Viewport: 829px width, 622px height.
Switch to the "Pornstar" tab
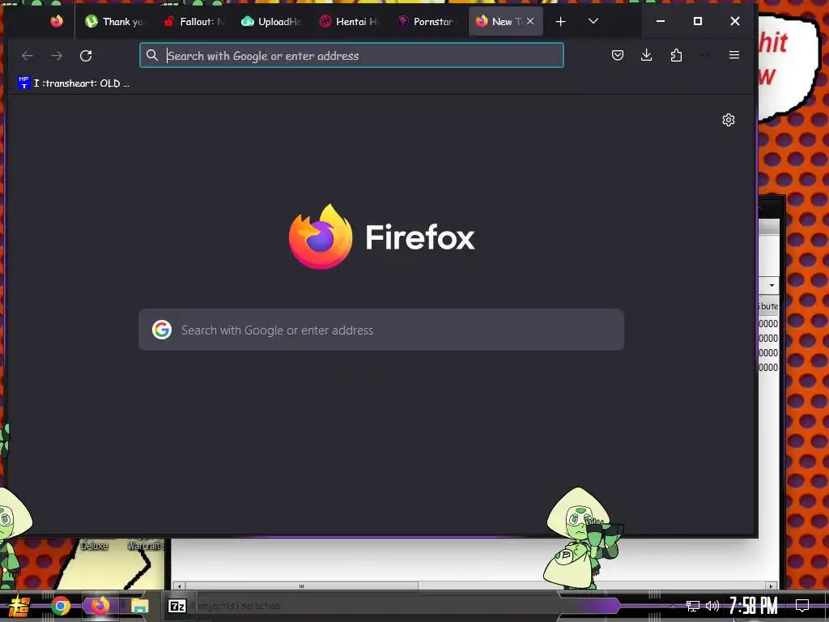coord(427,21)
